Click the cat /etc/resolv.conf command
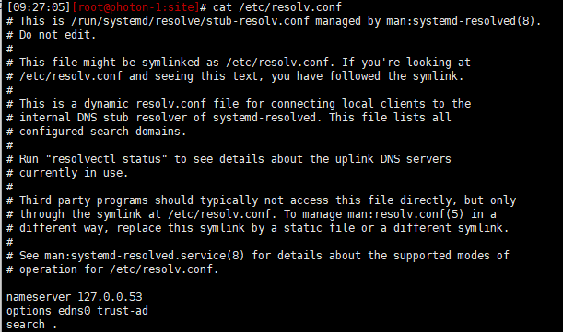The width and height of the screenshot is (563, 332). click(x=276, y=6)
